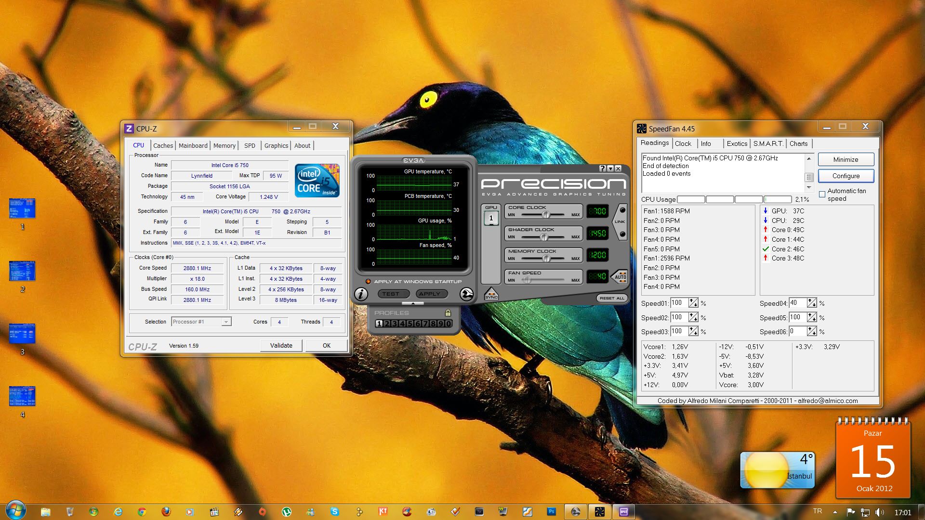Adjust Speed06 stepper in SpeedFan
Screen dimensions: 925x520
tap(812, 331)
